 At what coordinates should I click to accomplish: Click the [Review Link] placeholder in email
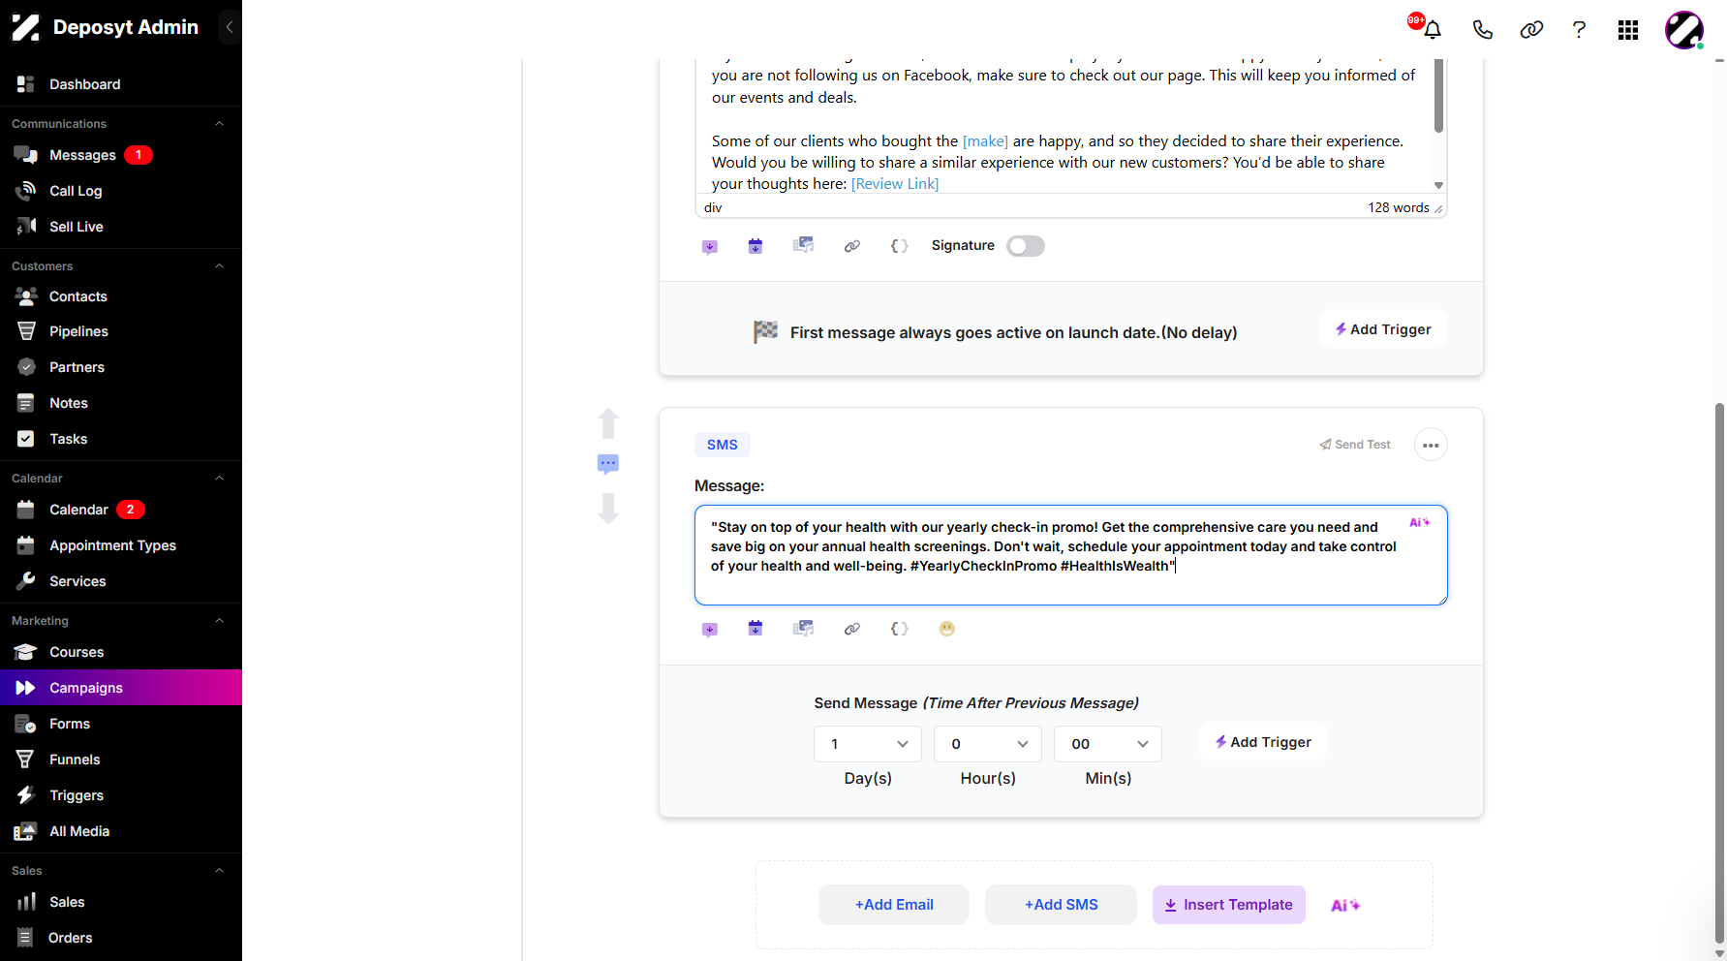tap(895, 184)
